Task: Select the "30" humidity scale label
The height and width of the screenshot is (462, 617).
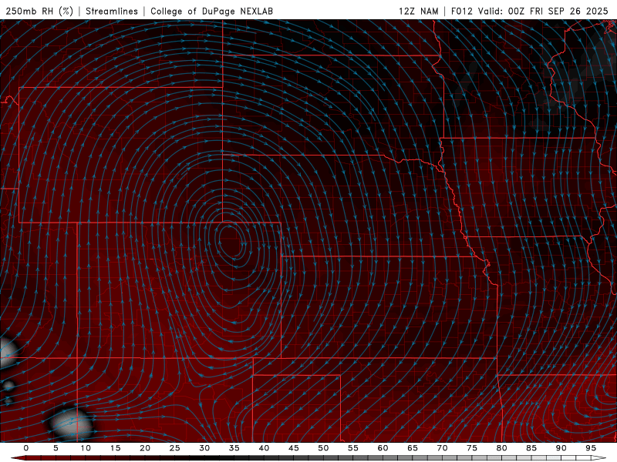Action: pyautogui.click(x=204, y=448)
